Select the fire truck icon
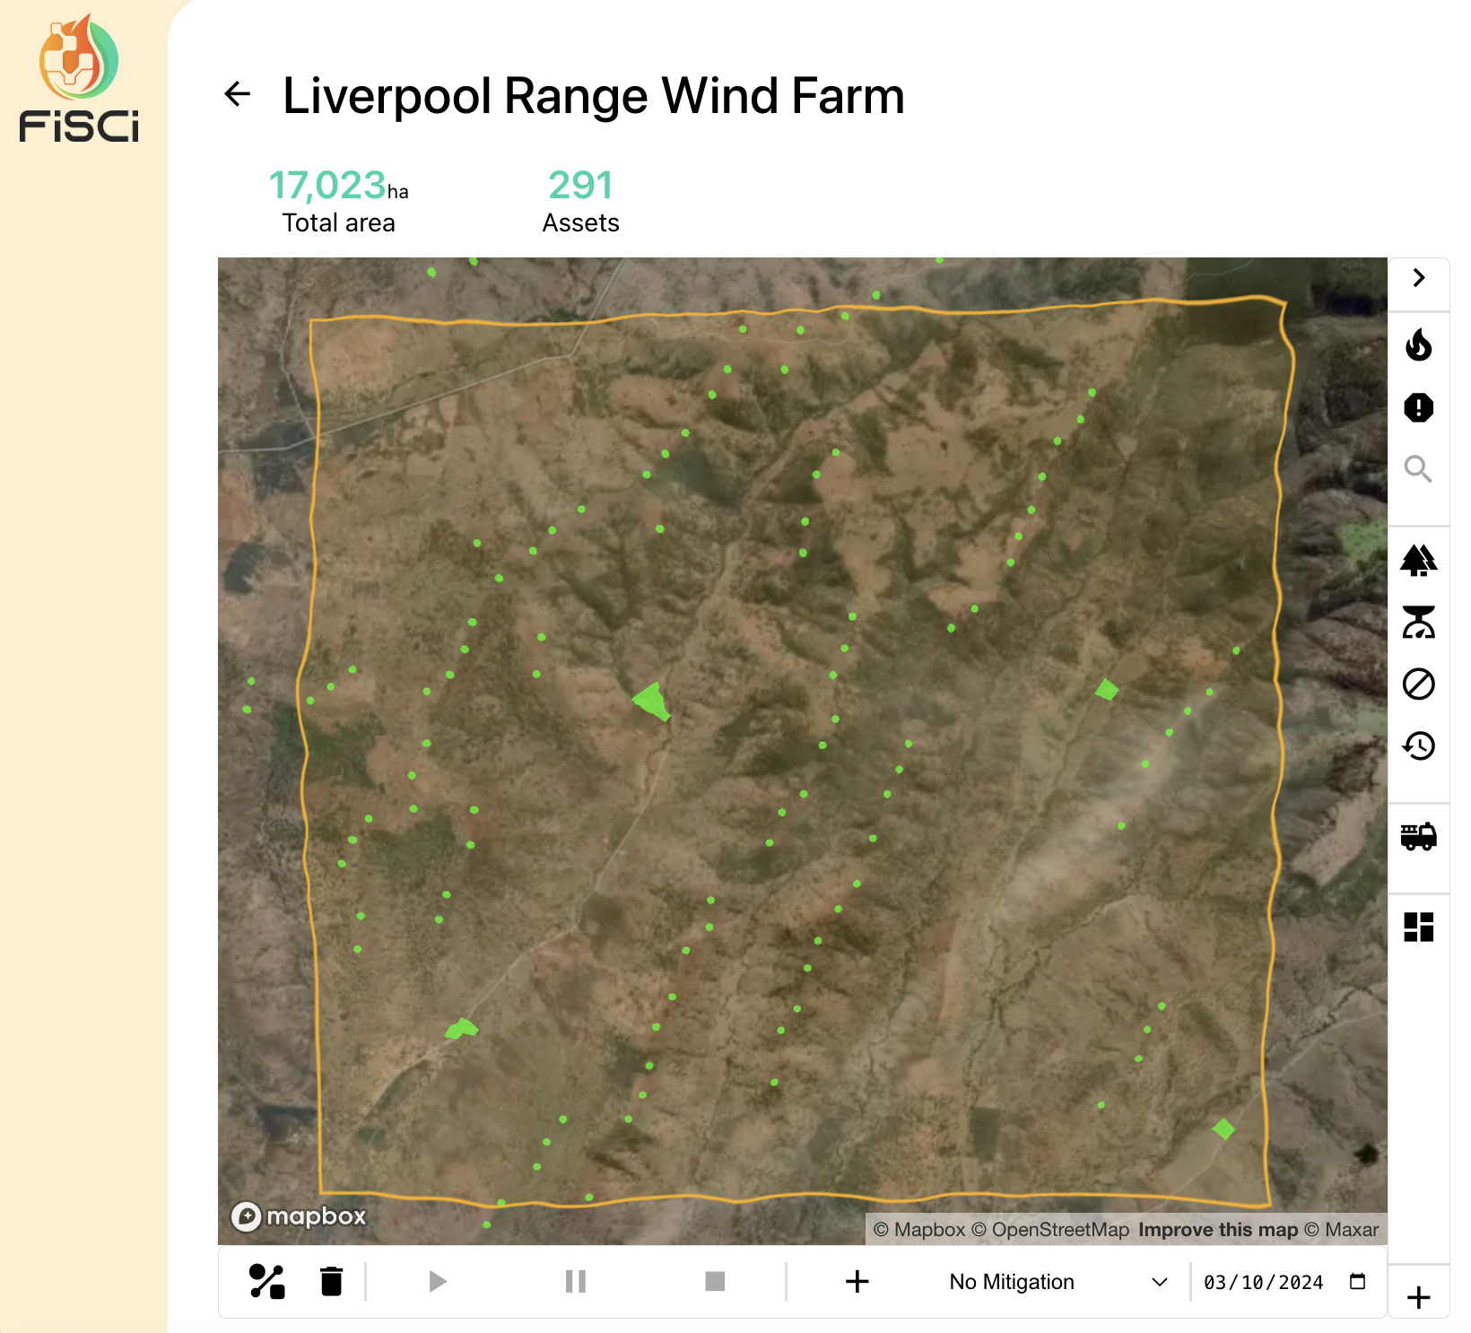 pyautogui.click(x=1419, y=836)
